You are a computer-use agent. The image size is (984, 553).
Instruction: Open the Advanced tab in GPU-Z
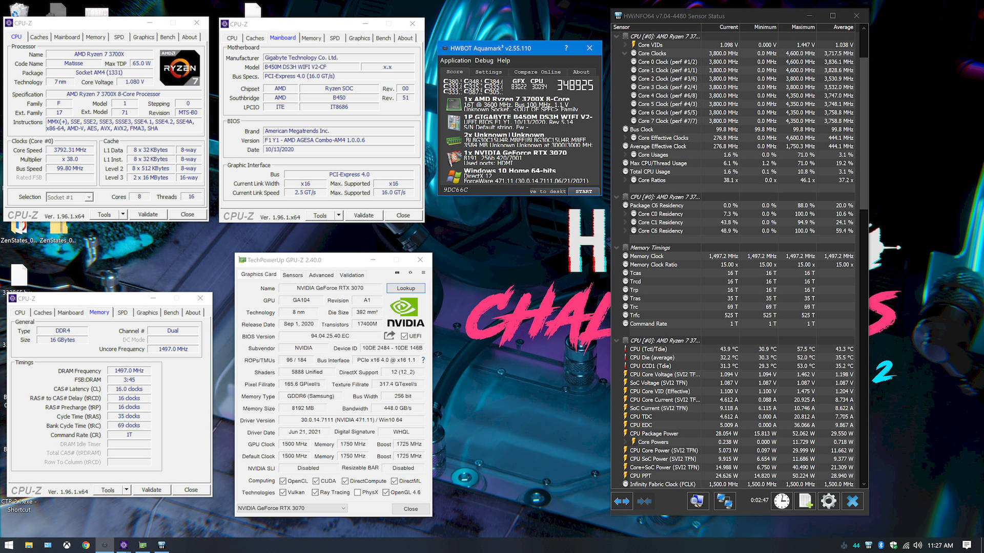point(321,275)
